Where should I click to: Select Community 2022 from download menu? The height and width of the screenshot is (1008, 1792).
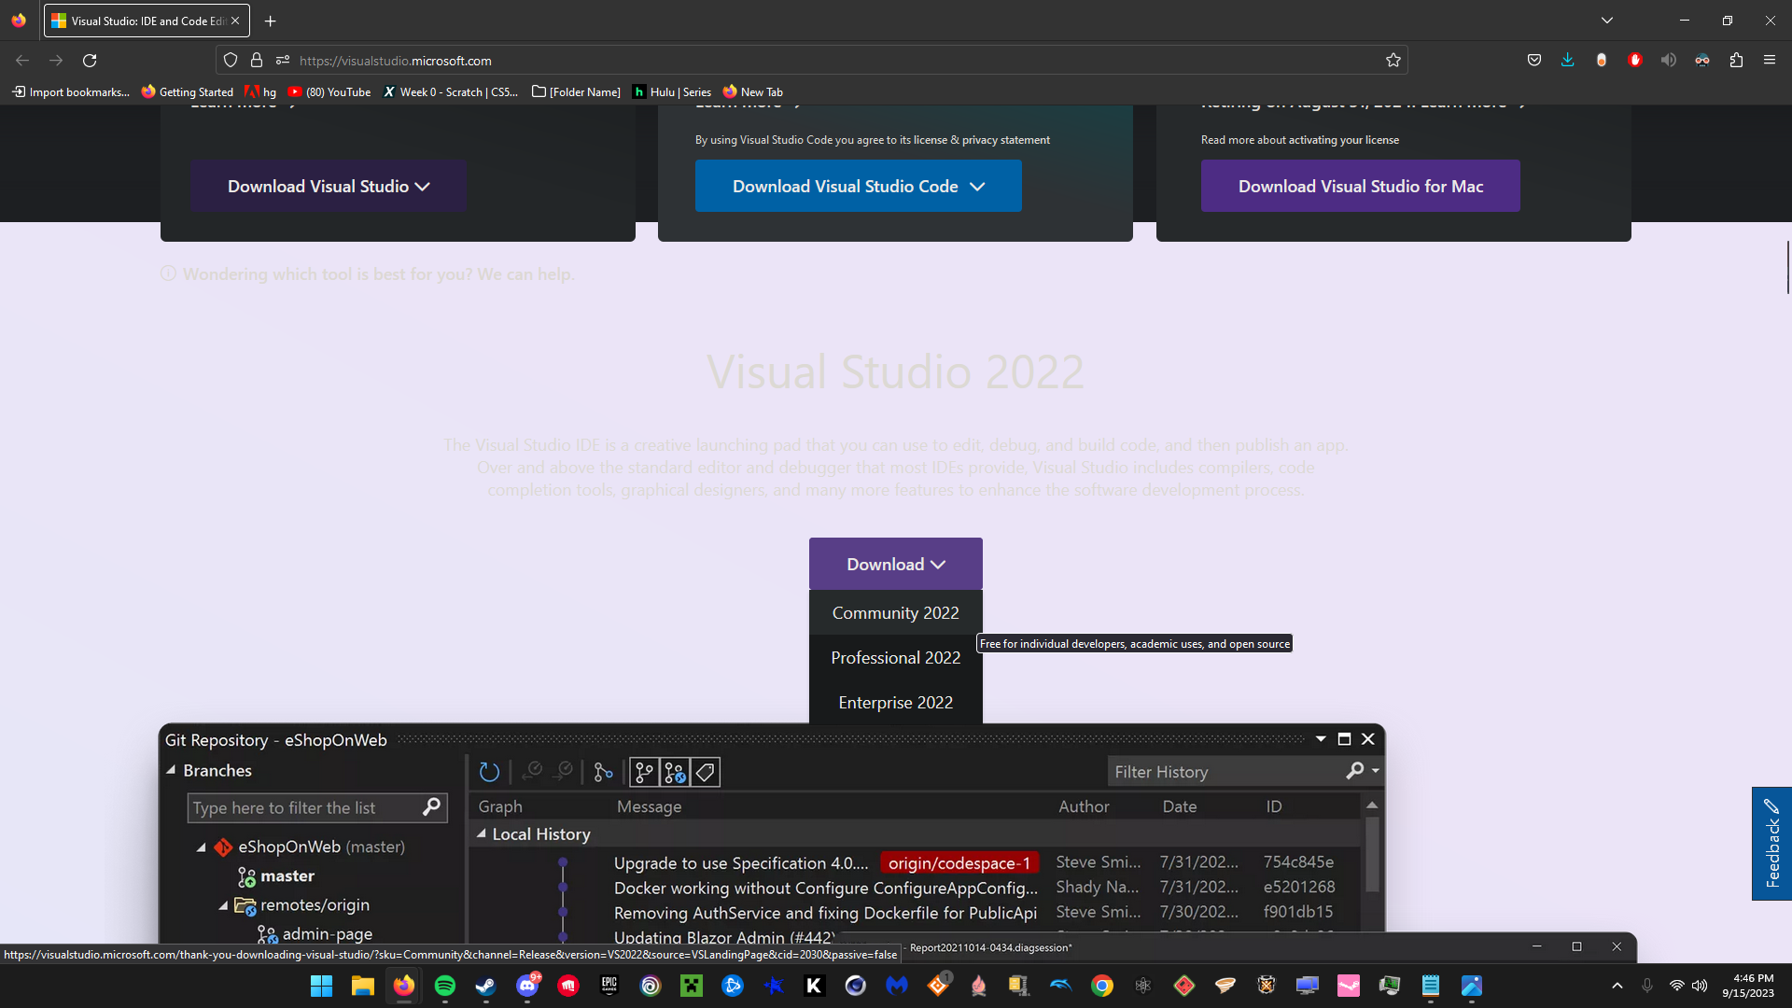pos(895,613)
